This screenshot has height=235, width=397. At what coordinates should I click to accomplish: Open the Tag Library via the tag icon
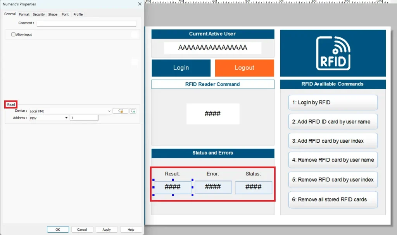tap(121, 111)
